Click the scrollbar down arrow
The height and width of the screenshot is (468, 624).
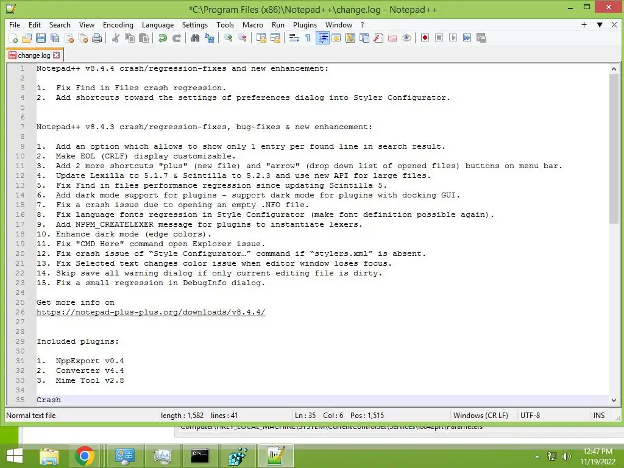614,400
